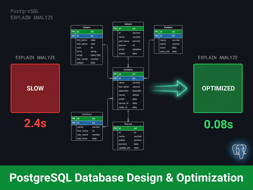Select the Detabes table header
Viewport: 253px width, 190px height.
tap(128, 70)
